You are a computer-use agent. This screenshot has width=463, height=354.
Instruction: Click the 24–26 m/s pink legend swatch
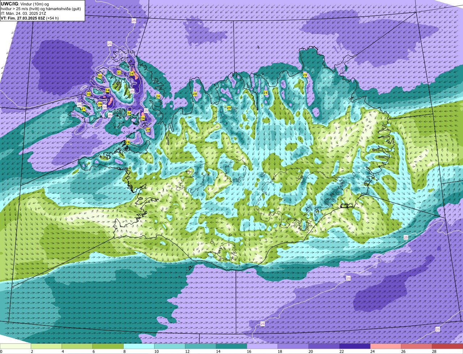(386, 346)
